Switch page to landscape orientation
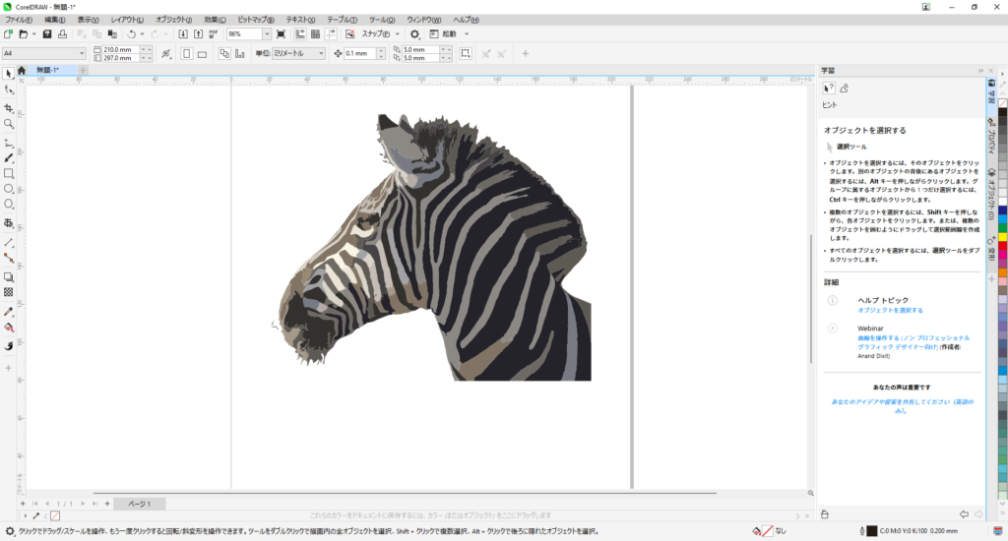The image size is (1008, 541). [201, 53]
